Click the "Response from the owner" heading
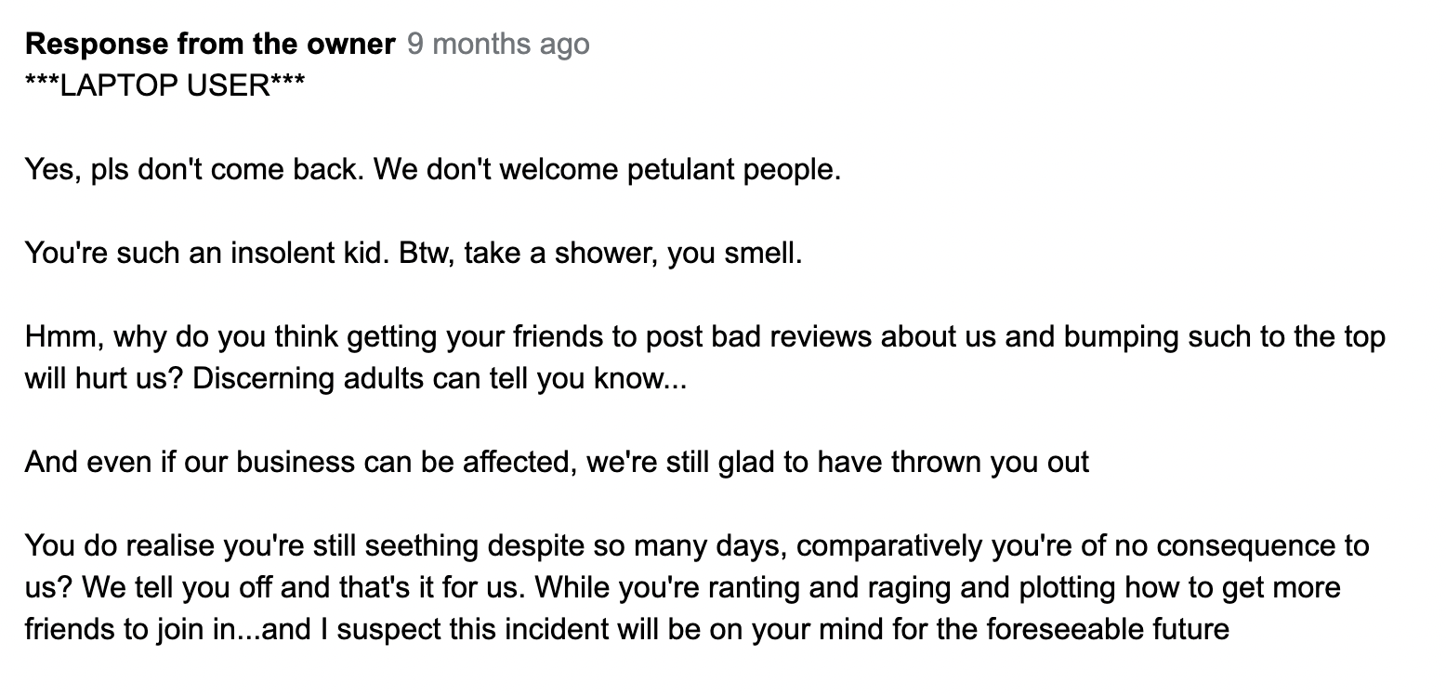The width and height of the screenshot is (1446, 695). pos(210,44)
